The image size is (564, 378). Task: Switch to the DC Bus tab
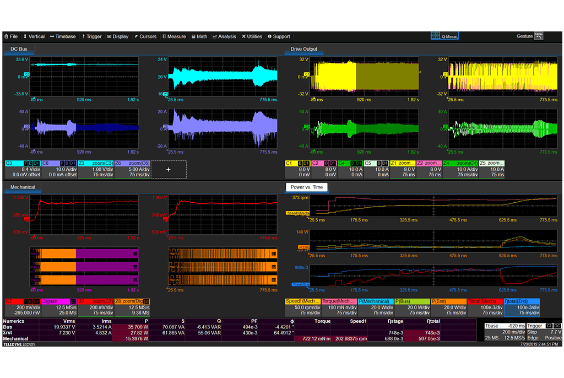(19, 49)
